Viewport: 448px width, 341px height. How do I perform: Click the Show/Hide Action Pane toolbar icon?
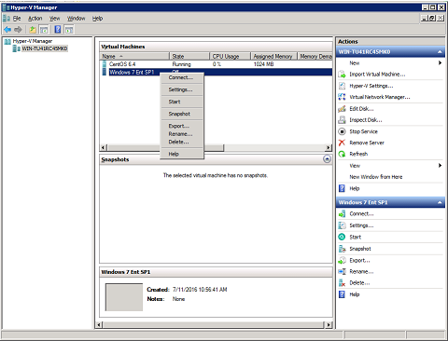point(69,30)
